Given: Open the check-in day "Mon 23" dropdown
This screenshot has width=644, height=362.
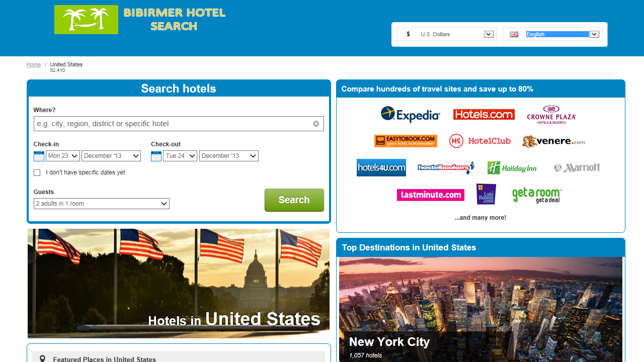Looking at the screenshot, I should pos(63,156).
